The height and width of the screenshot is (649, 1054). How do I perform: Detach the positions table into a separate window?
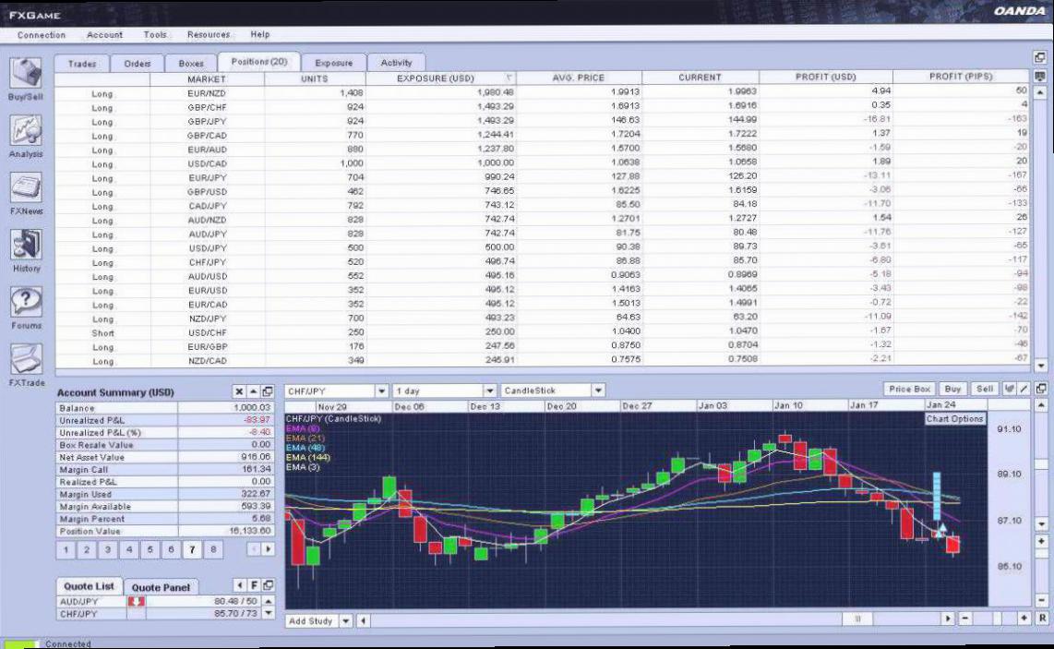[x=1040, y=57]
